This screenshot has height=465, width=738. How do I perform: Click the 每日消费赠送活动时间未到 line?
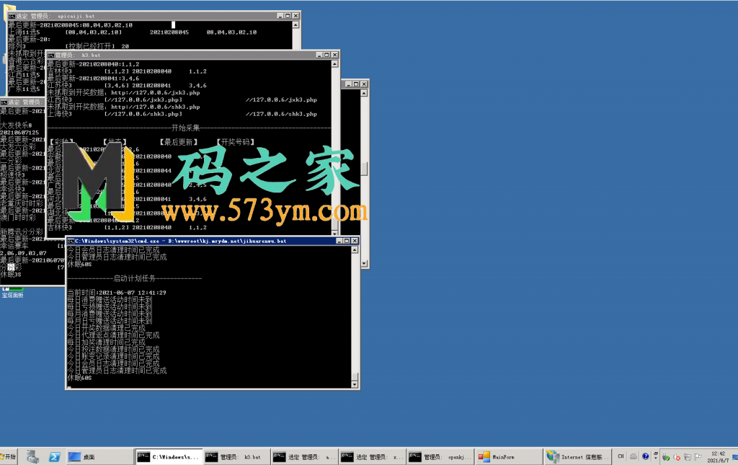pyautogui.click(x=110, y=300)
